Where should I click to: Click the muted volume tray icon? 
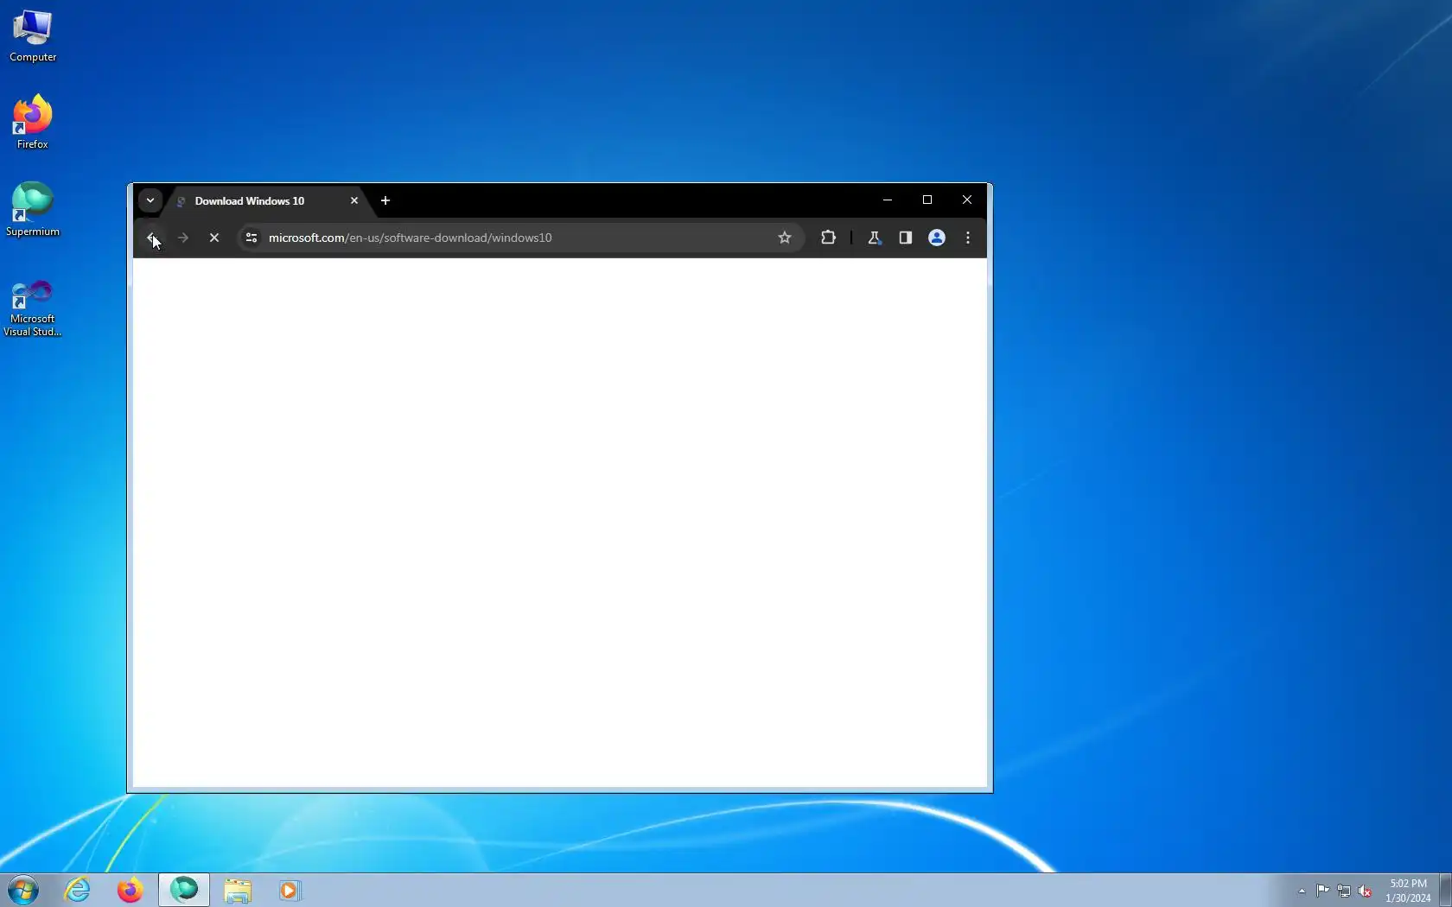pos(1366,891)
